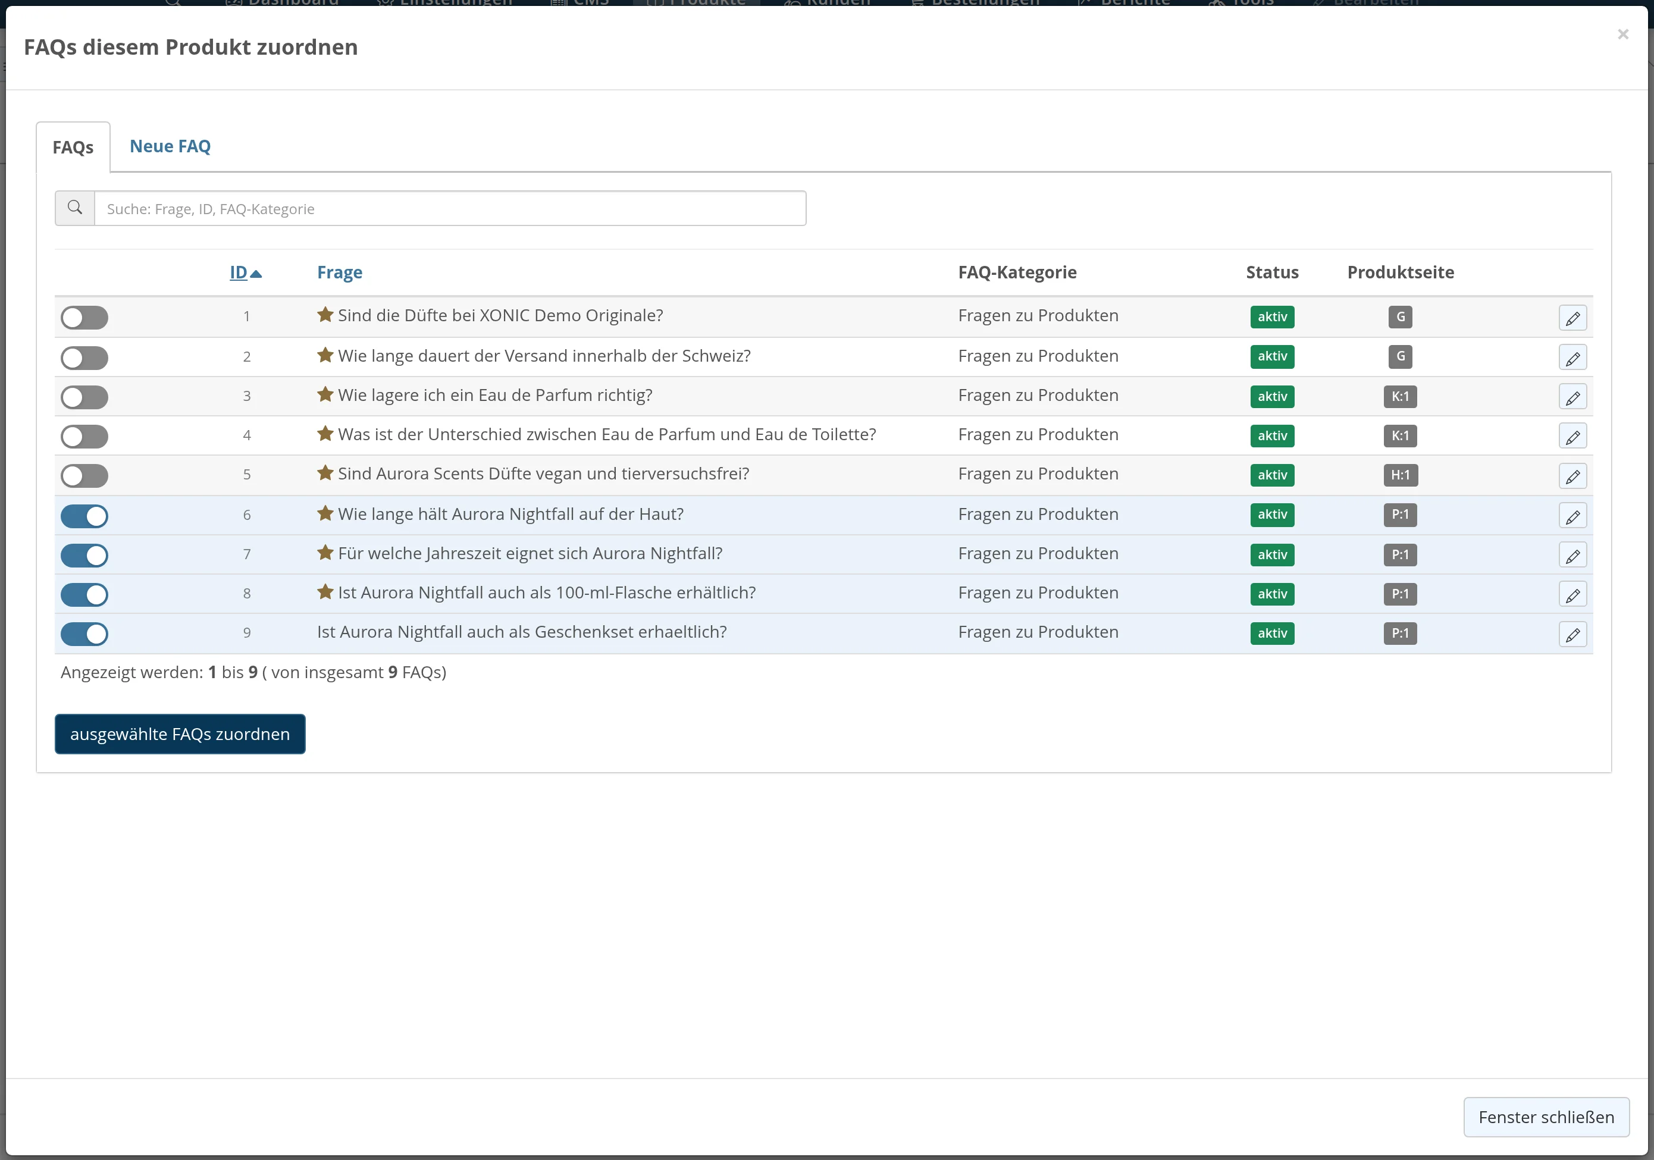Focus the FAQ search input field
This screenshot has width=1654, height=1160.
(450, 208)
